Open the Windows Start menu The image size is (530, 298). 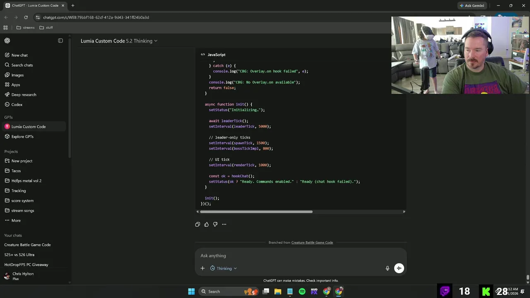pyautogui.click(x=191, y=291)
